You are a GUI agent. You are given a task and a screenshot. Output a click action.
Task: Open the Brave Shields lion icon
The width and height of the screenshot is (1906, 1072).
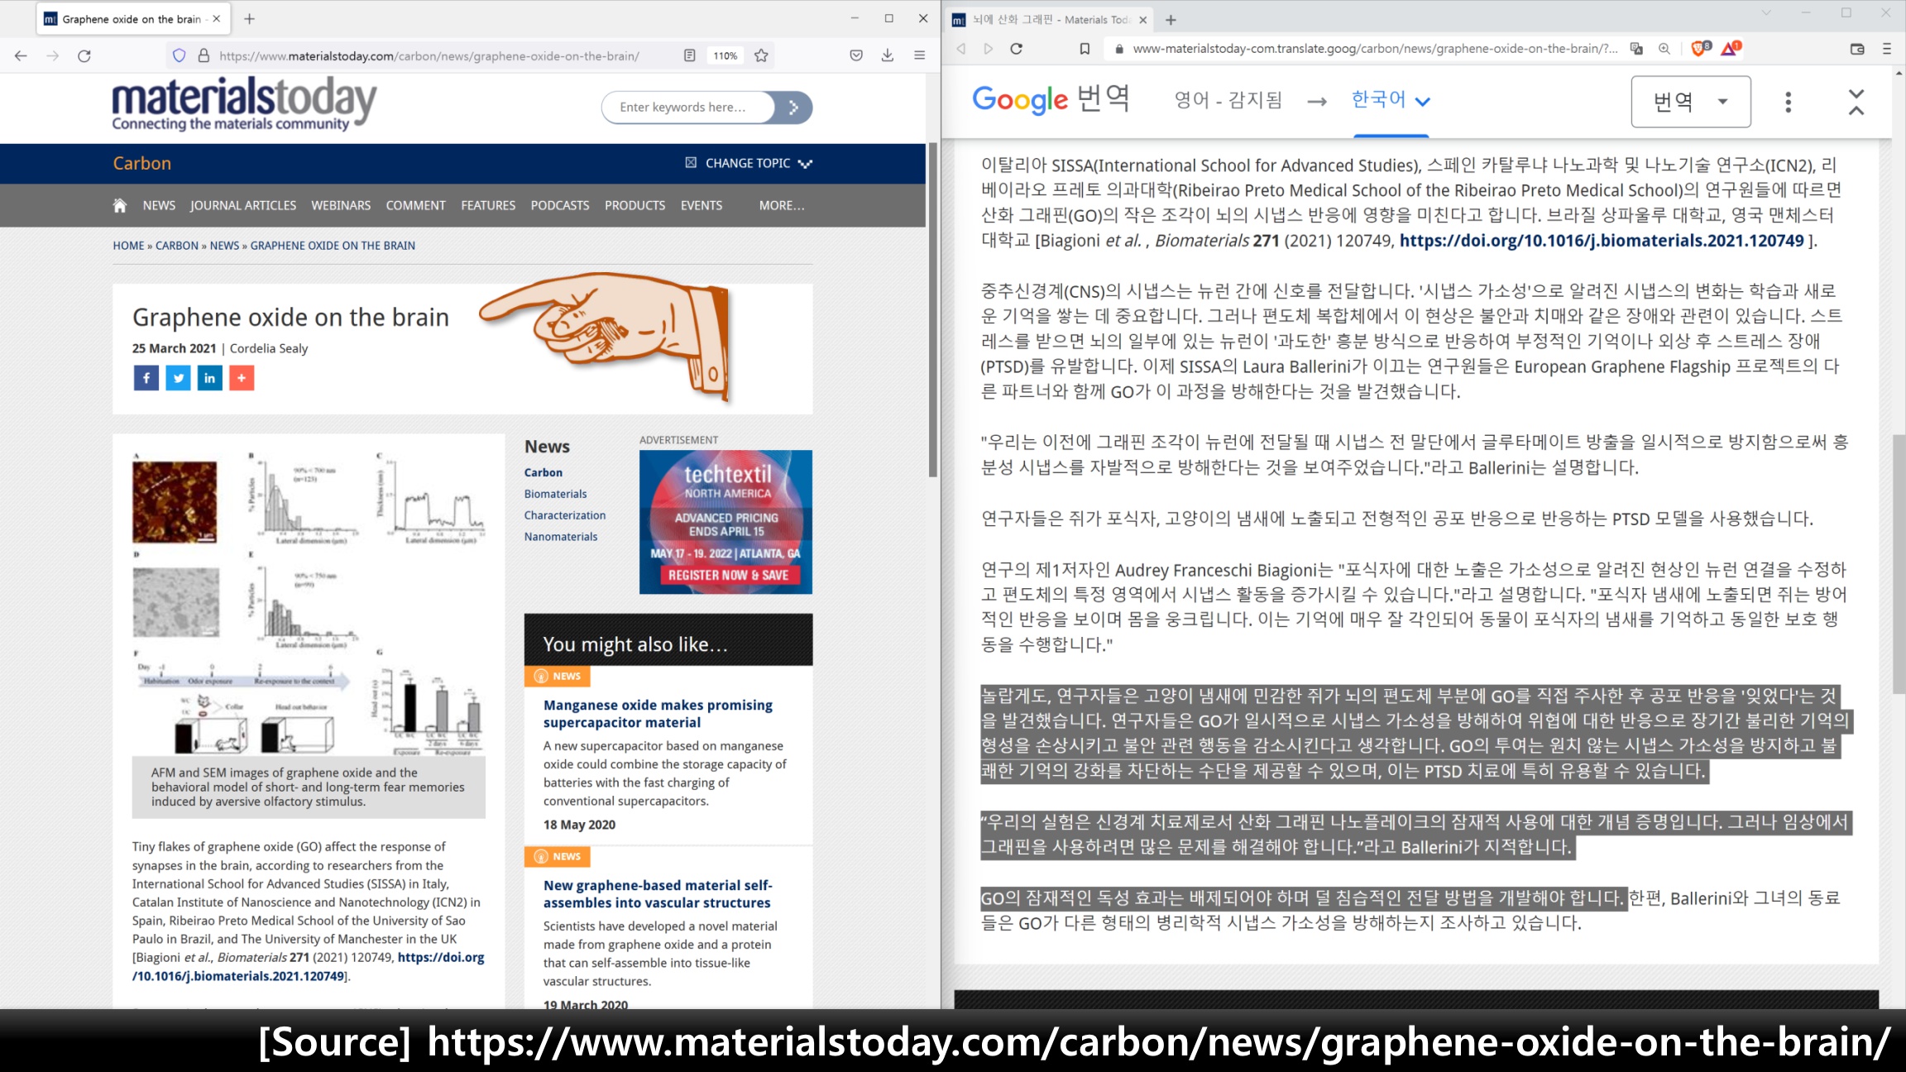click(1698, 49)
